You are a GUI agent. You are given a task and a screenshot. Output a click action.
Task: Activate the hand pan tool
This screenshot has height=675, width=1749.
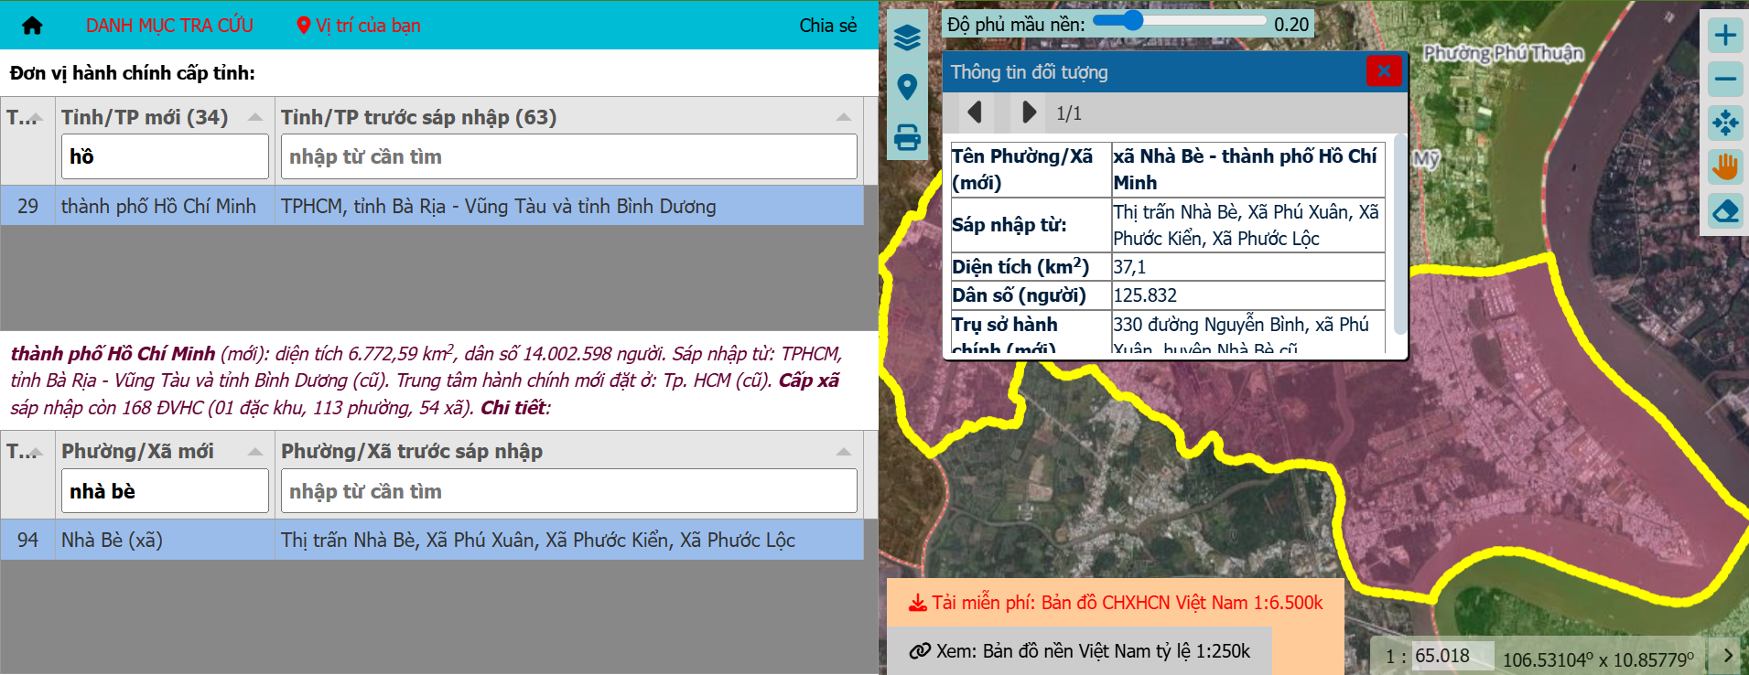[x=1725, y=167]
